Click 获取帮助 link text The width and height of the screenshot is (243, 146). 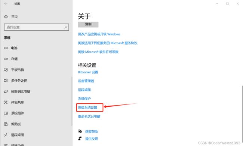(x=92, y=131)
